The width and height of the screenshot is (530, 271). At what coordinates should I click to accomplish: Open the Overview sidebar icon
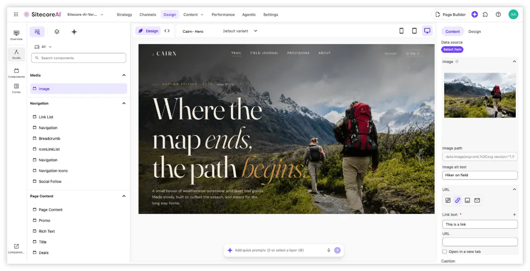(x=16, y=35)
